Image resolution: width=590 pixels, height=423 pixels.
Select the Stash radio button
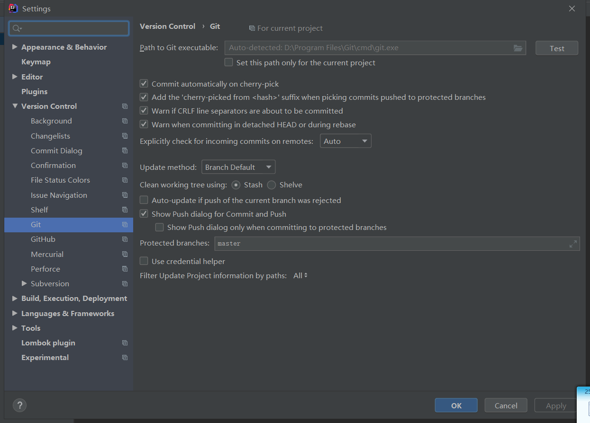236,185
